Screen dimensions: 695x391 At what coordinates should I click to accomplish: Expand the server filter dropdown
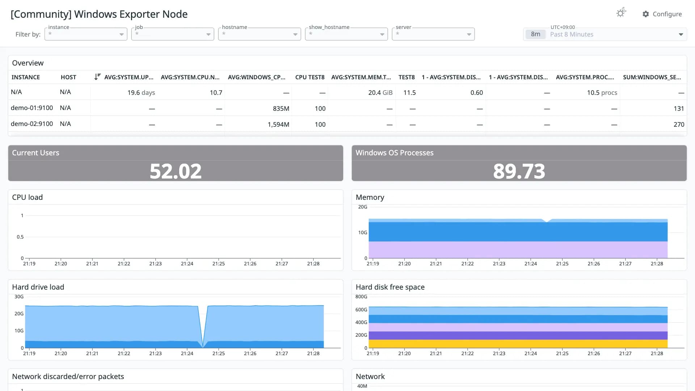pyautogui.click(x=433, y=34)
